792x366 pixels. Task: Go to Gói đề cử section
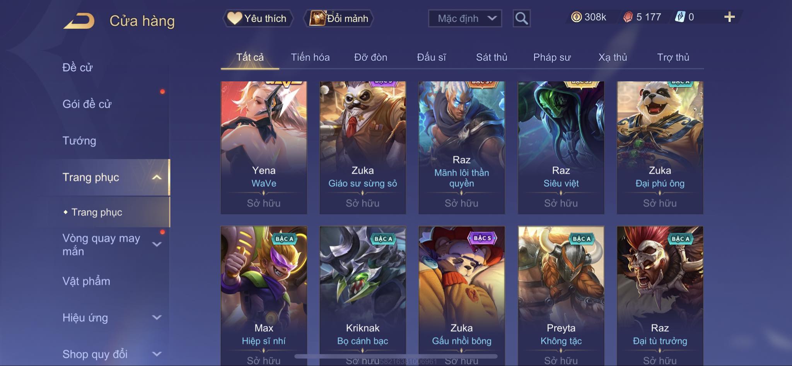coord(87,104)
